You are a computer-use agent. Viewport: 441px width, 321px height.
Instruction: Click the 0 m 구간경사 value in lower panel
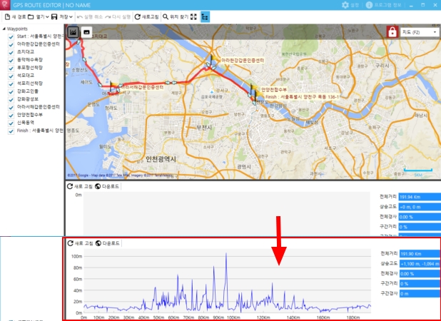[x=420, y=293]
